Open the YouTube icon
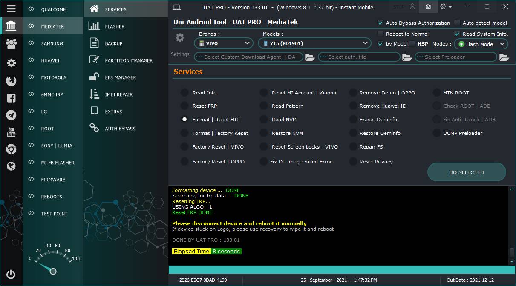Image resolution: width=516 pixels, height=286 pixels. [x=11, y=132]
